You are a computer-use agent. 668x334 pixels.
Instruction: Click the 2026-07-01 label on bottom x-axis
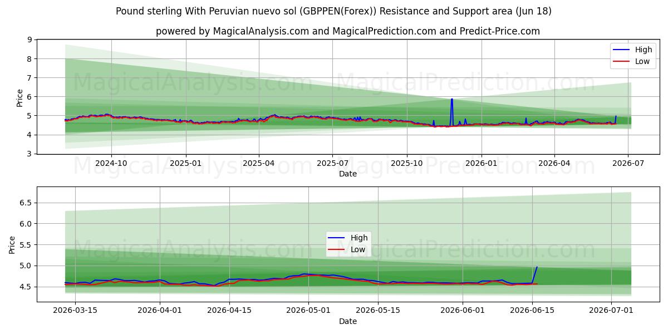(612, 311)
